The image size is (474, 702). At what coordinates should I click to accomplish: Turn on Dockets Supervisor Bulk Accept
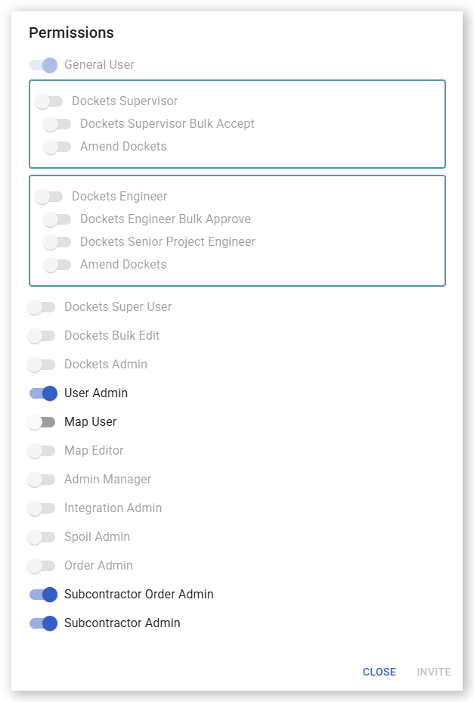point(57,124)
